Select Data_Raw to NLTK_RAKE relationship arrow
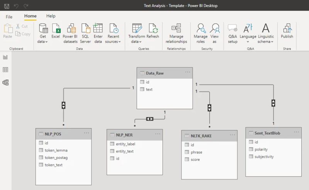309x190 pixels. (209, 108)
